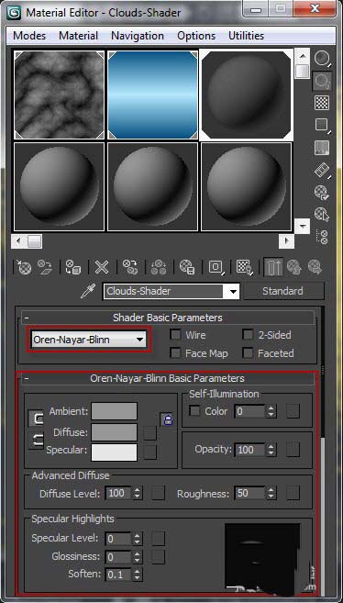Open the Oren-Nayar-Blinn shader dropdown
The image size is (343, 603).
[x=88, y=340]
